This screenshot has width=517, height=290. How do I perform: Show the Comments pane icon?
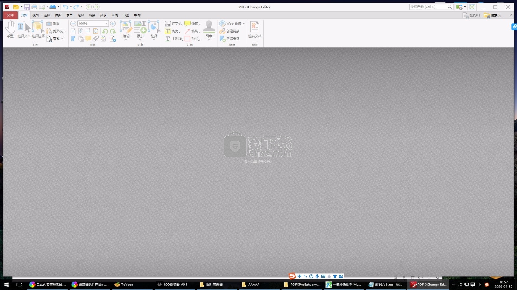[88, 39]
